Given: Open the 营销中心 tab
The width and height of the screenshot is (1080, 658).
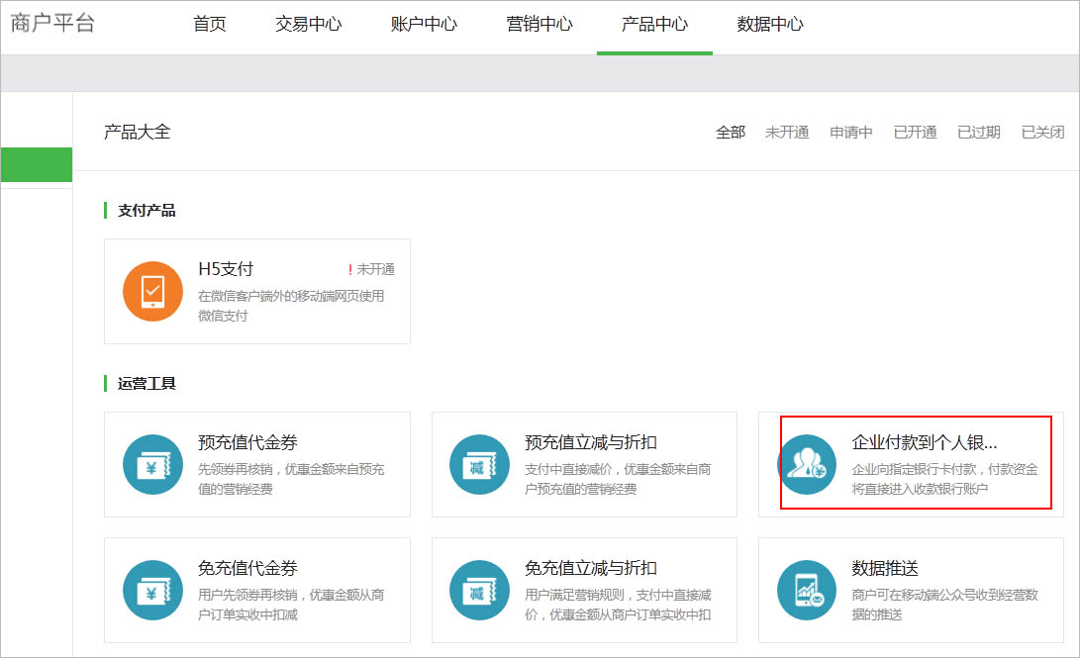Looking at the screenshot, I should pos(540,25).
